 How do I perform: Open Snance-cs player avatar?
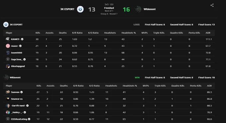(x=8, y=99)
